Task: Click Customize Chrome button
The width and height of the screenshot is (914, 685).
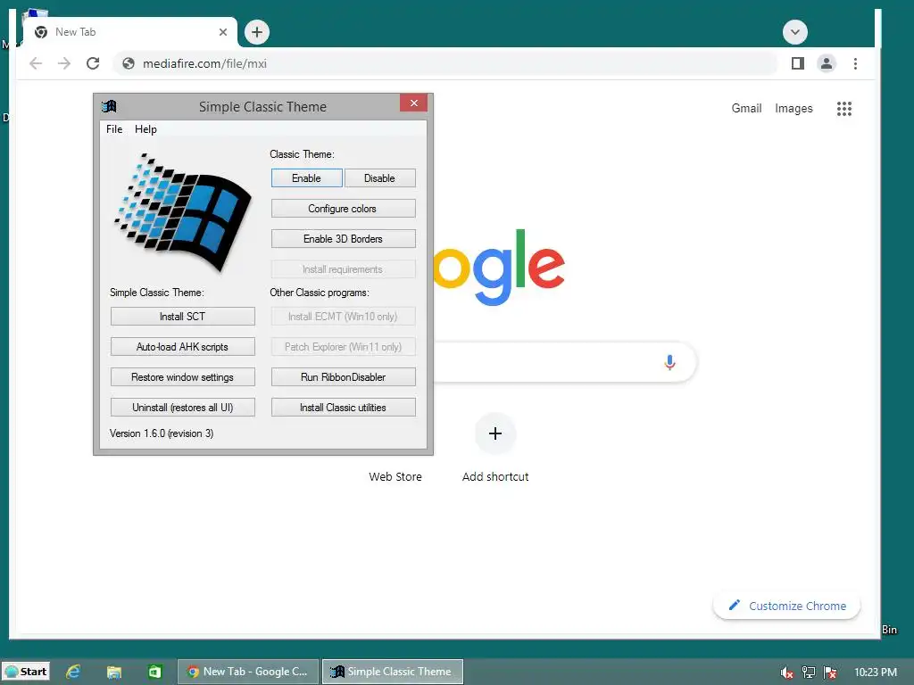Action: pyautogui.click(x=787, y=606)
